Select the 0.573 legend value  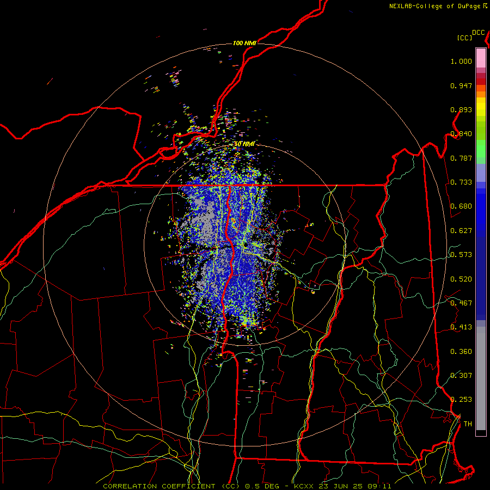pos(461,255)
